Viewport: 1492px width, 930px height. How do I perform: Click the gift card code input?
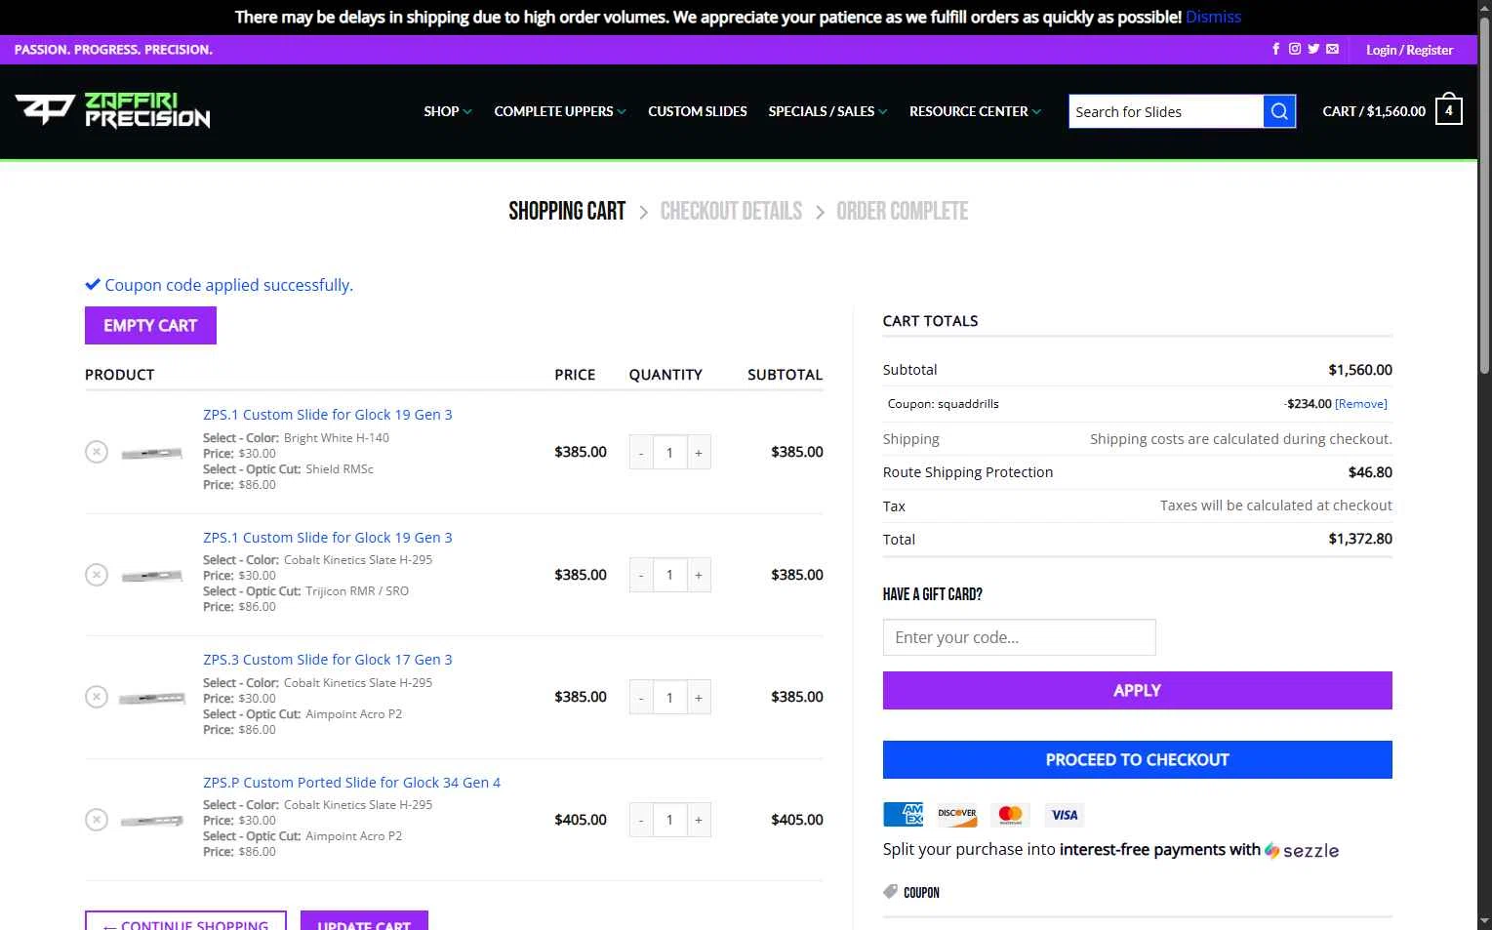pyautogui.click(x=1019, y=637)
